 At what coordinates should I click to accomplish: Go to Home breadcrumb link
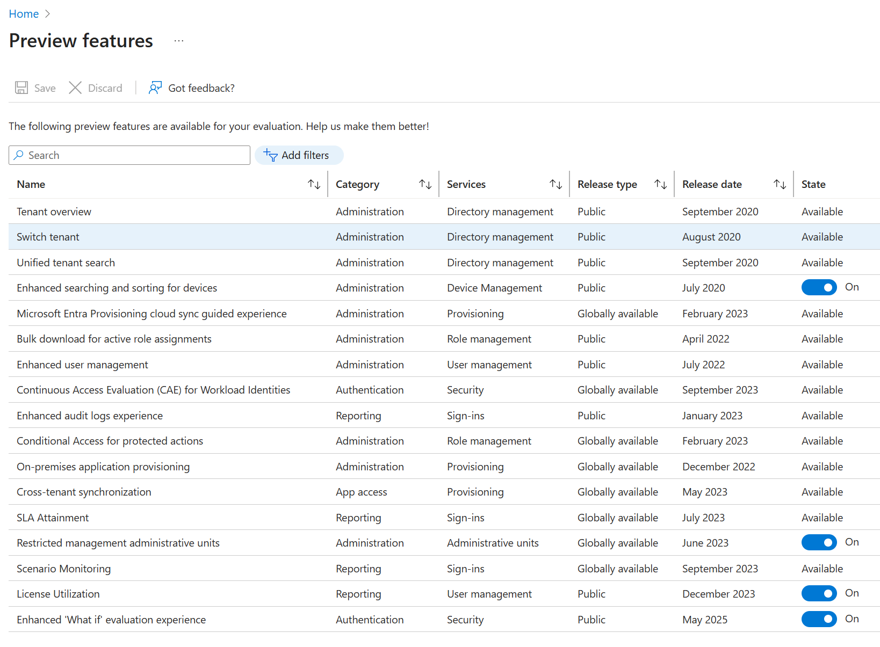click(24, 14)
